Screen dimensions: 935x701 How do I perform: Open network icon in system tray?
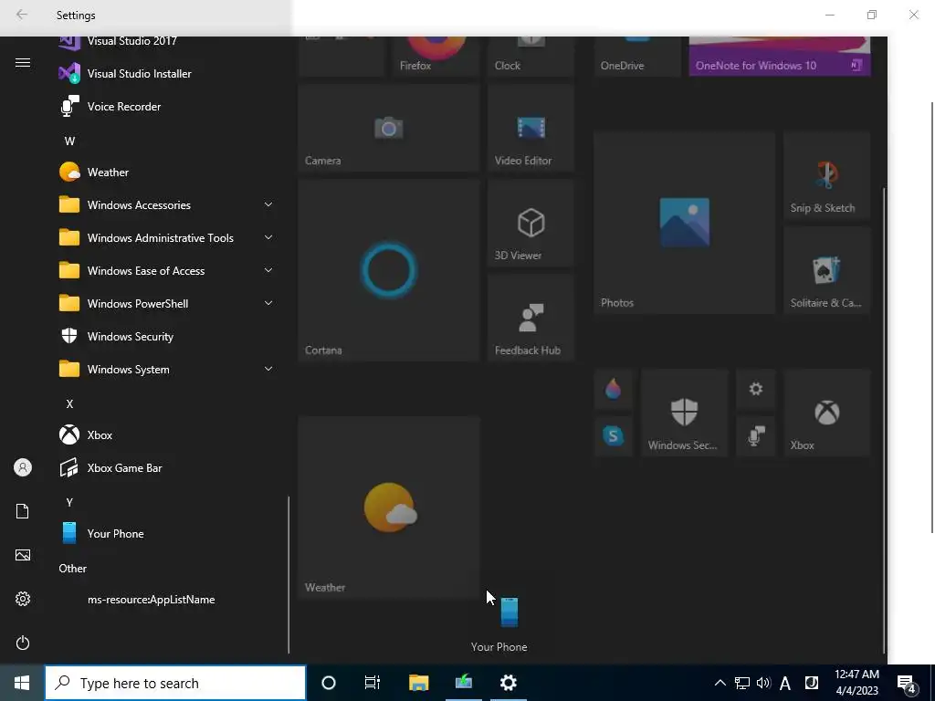click(741, 683)
